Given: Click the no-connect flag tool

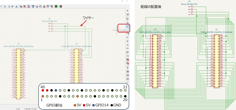Looking at the screenshot, I should coord(128,37).
